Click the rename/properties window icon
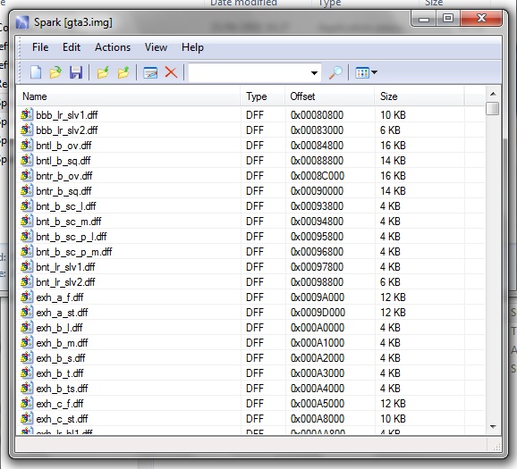 tap(150, 72)
